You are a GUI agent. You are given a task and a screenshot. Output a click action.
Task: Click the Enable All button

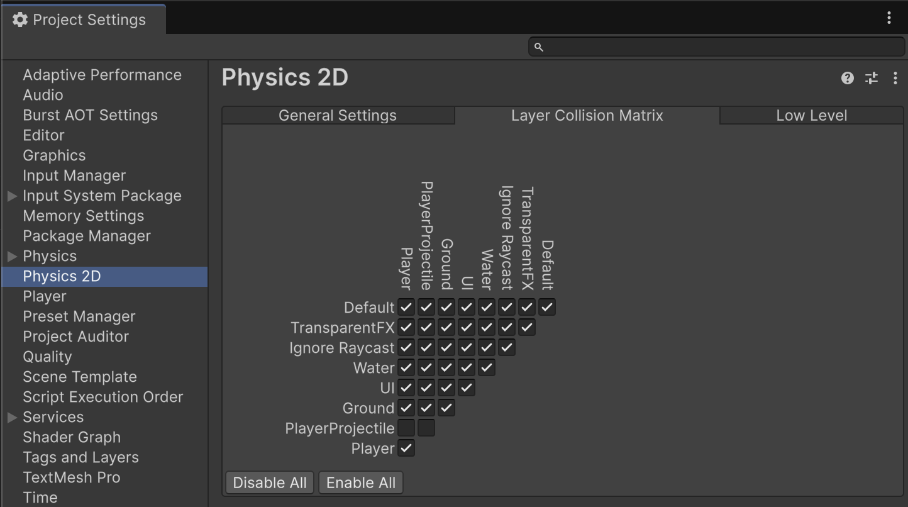[361, 483]
